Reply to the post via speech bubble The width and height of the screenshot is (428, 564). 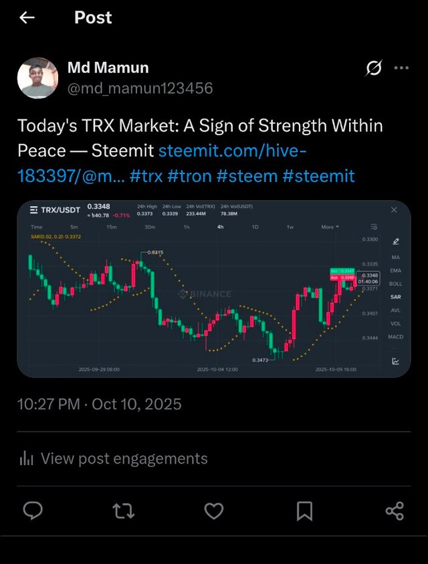click(x=33, y=512)
